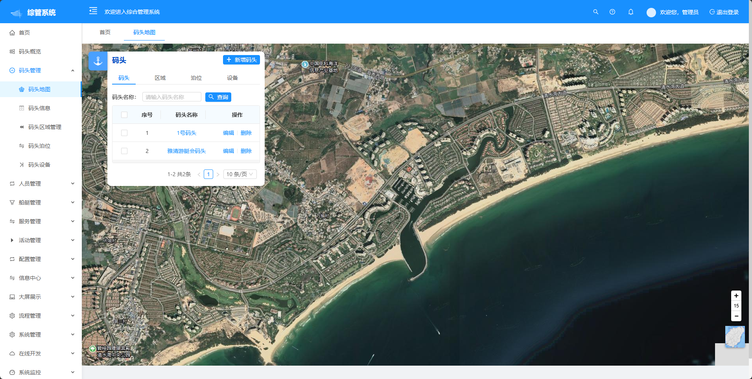Click the anchor icon on the dock panel

point(98,61)
